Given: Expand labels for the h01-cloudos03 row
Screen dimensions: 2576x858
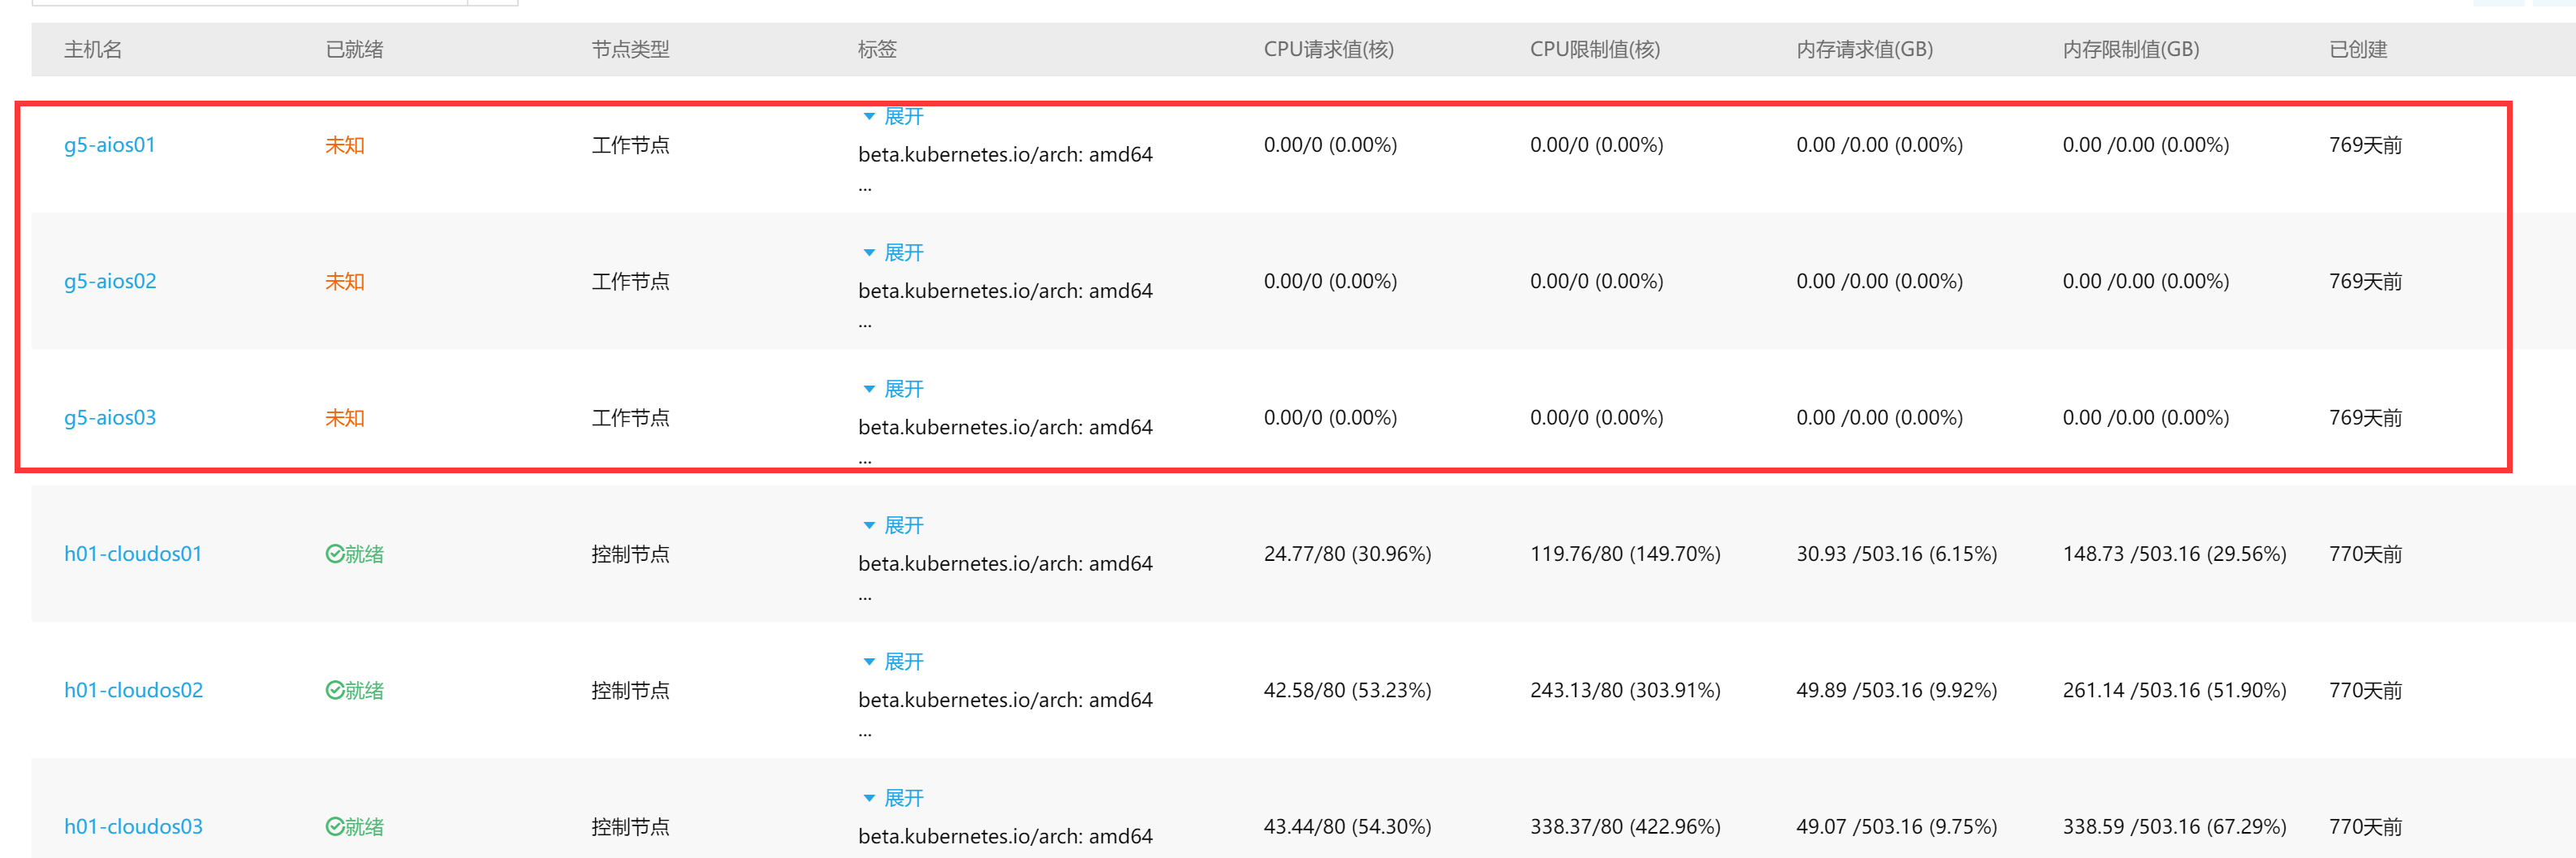Looking at the screenshot, I should [x=894, y=798].
